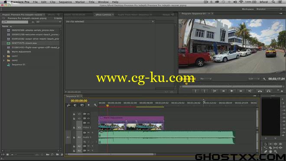Image resolution: width=286 pixels, height=161 pixels.
Task: Click the volume icon in the menu bar
Action: tap(235, 2)
